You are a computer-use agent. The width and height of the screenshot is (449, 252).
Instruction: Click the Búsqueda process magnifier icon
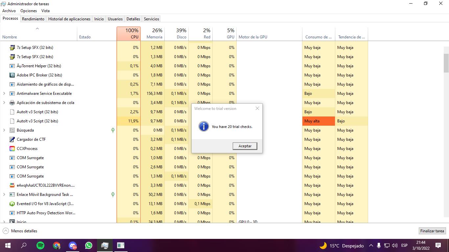click(12, 130)
